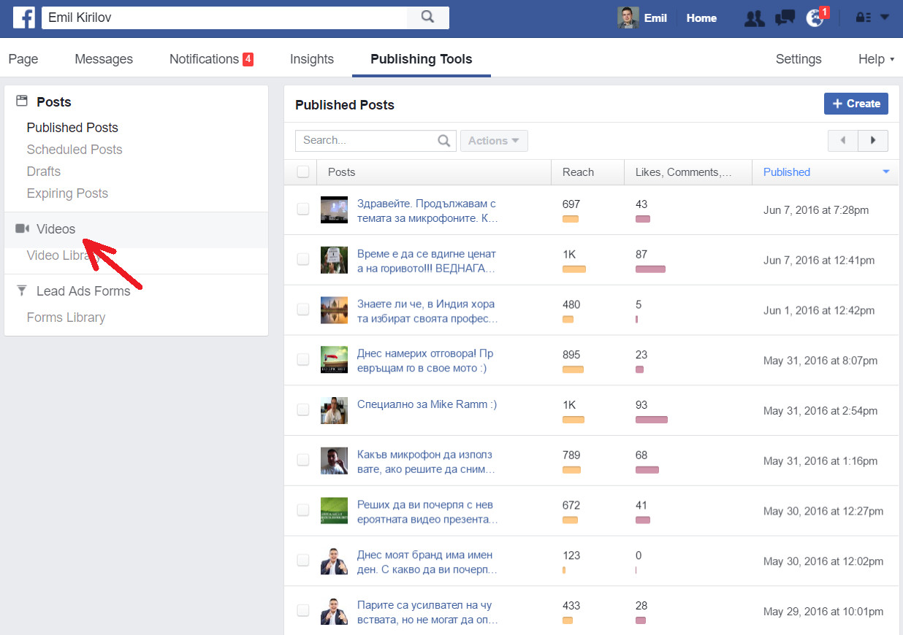Switch to the Page tab
This screenshot has height=635, width=903.
pos(23,59)
